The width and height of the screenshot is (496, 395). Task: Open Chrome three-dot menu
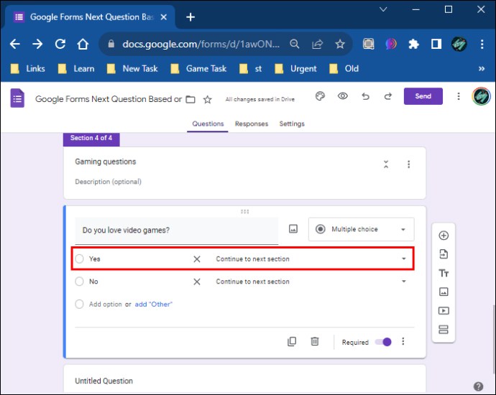pyautogui.click(x=482, y=44)
